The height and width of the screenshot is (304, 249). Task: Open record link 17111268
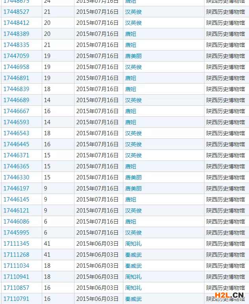16,255
